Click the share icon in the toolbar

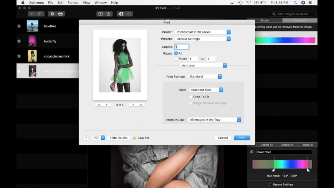[109, 14]
